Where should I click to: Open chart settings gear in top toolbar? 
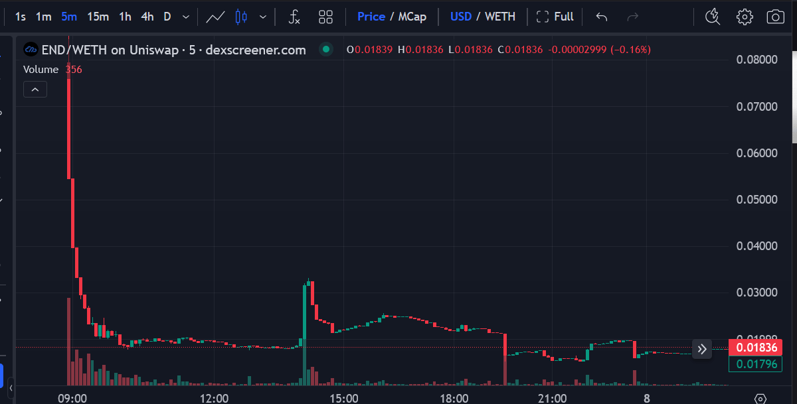point(745,17)
